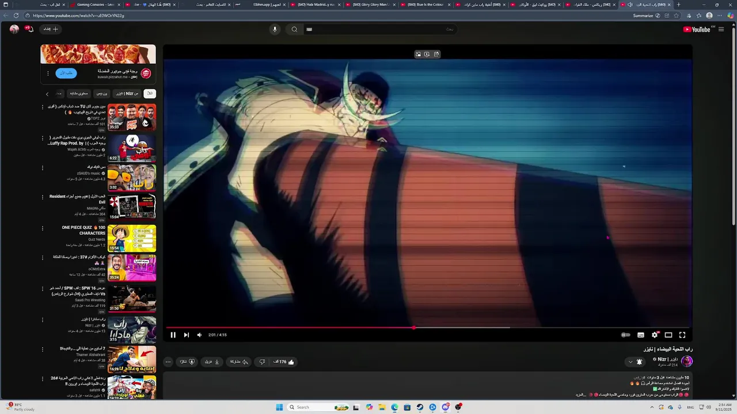Open the Luffy Rap 6:22 thumbnail
Screen dimensions: 737x414
(132, 148)
